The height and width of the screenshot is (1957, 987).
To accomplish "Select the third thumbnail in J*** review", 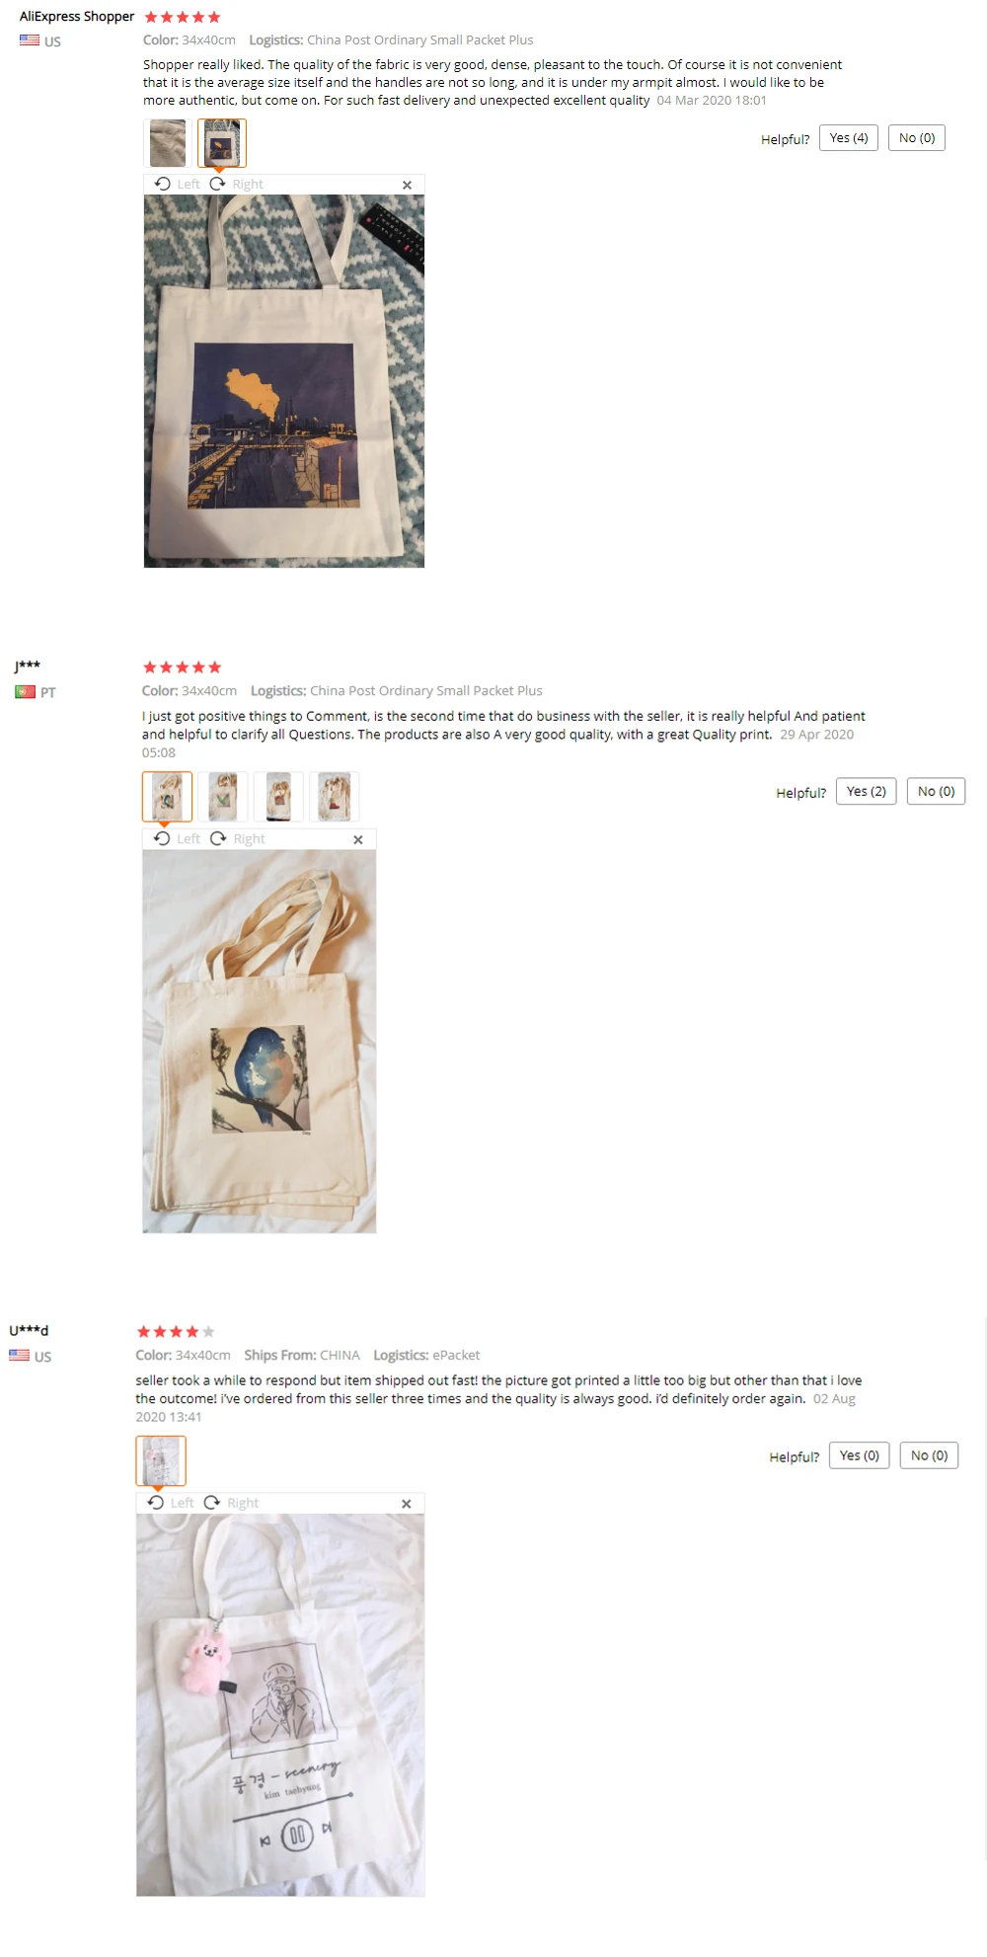I will tap(278, 797).
